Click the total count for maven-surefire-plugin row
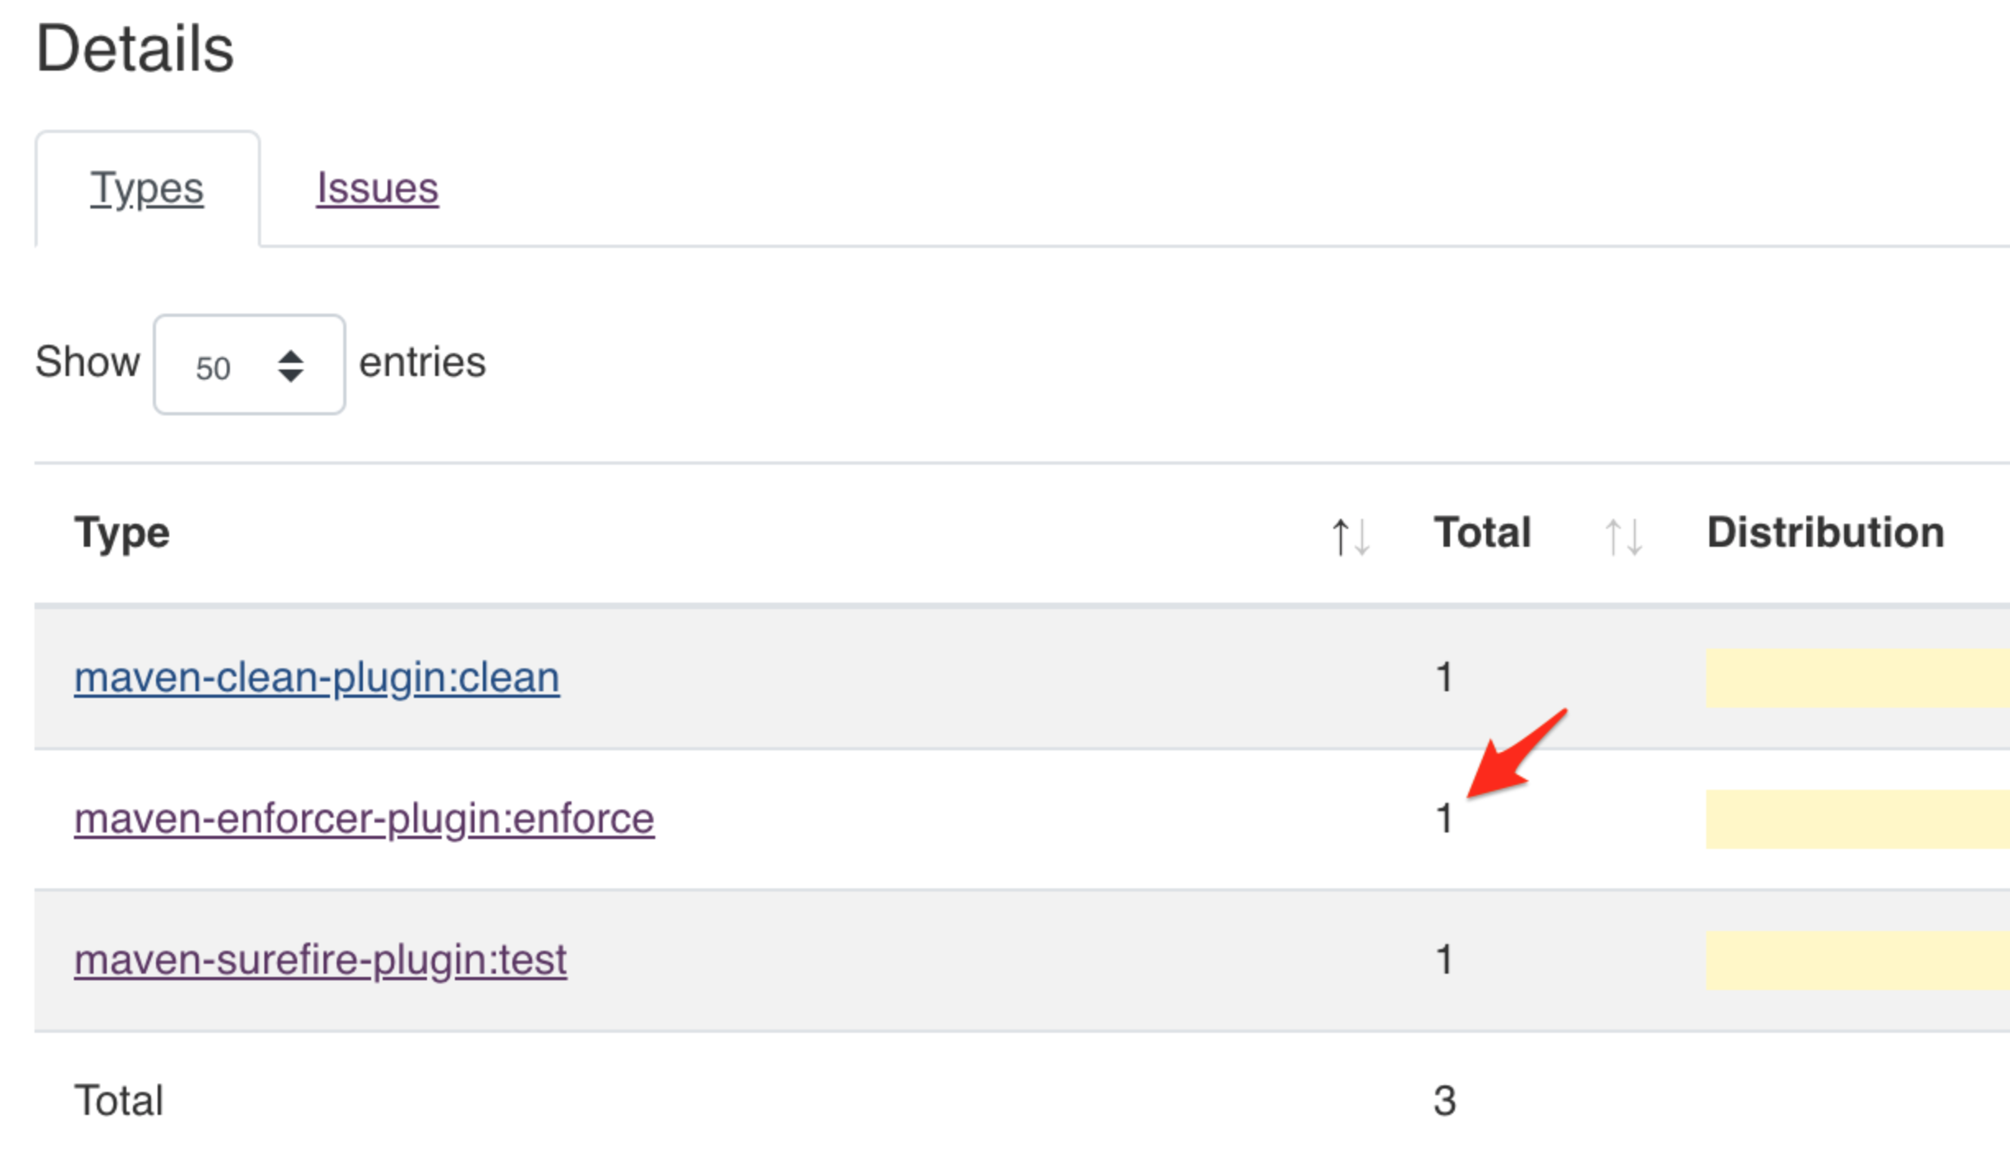Image resolution: width=2010 pixels, height=1174 pixels. coord(1444,960)
